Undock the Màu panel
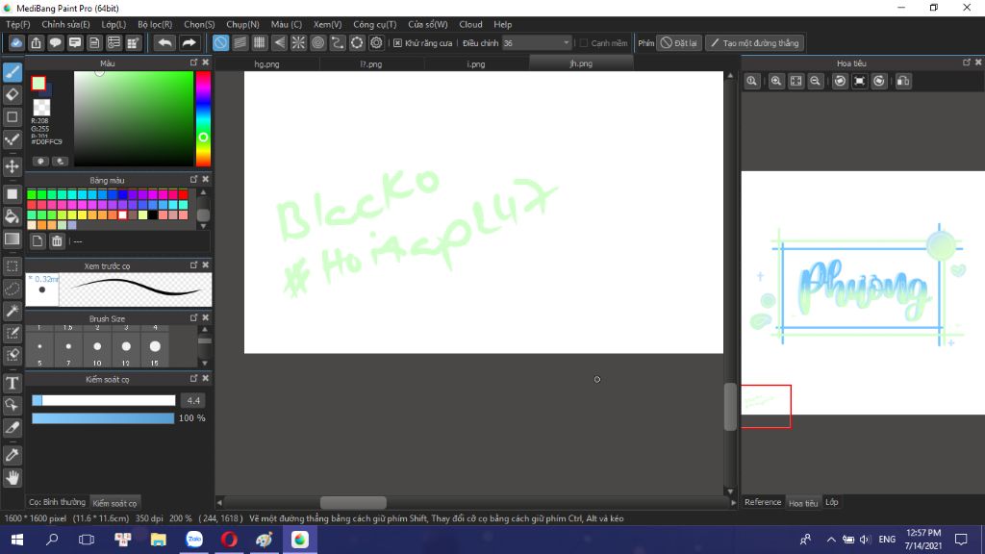Screen dimensions: 985x554 [194, 63]
